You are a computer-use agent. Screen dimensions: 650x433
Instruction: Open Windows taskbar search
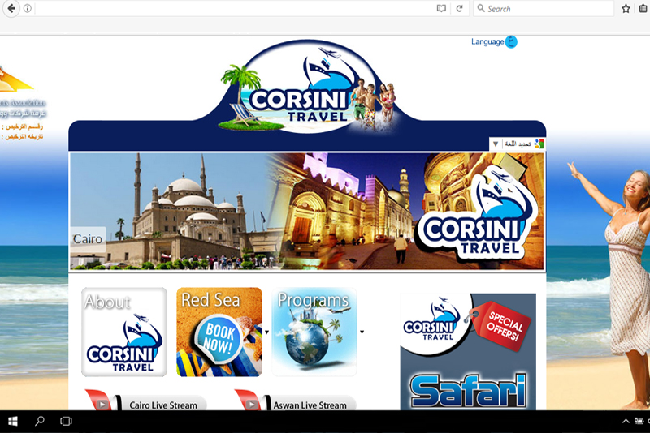click(x=39, y=422)
